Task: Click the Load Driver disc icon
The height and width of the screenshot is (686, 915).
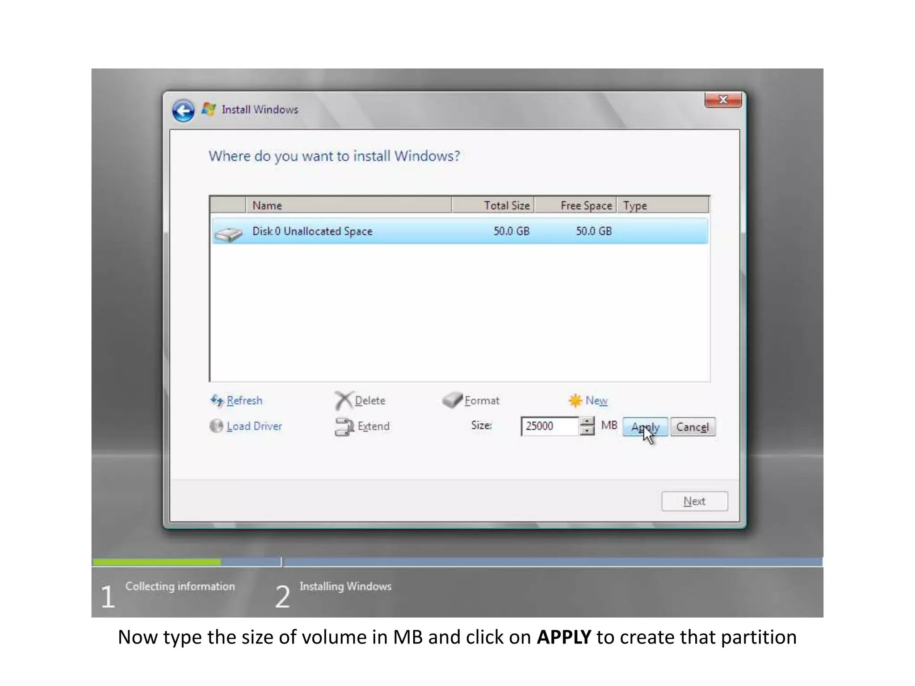Action: (x=216, y=426)
